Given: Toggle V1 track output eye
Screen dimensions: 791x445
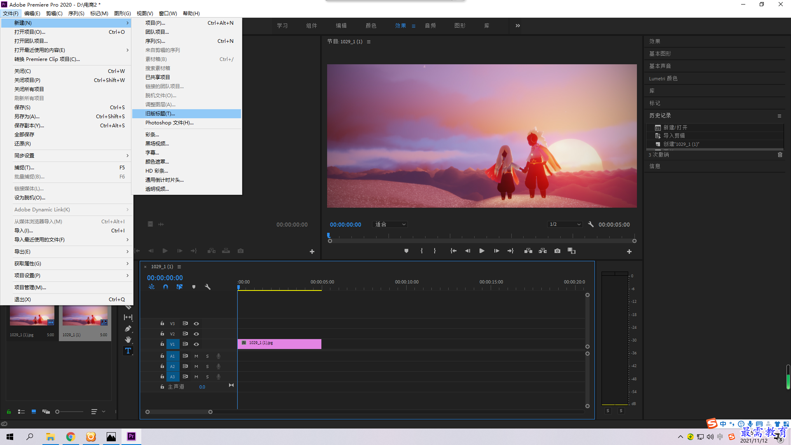Looking at the screenshot, I should coord(197,344).
